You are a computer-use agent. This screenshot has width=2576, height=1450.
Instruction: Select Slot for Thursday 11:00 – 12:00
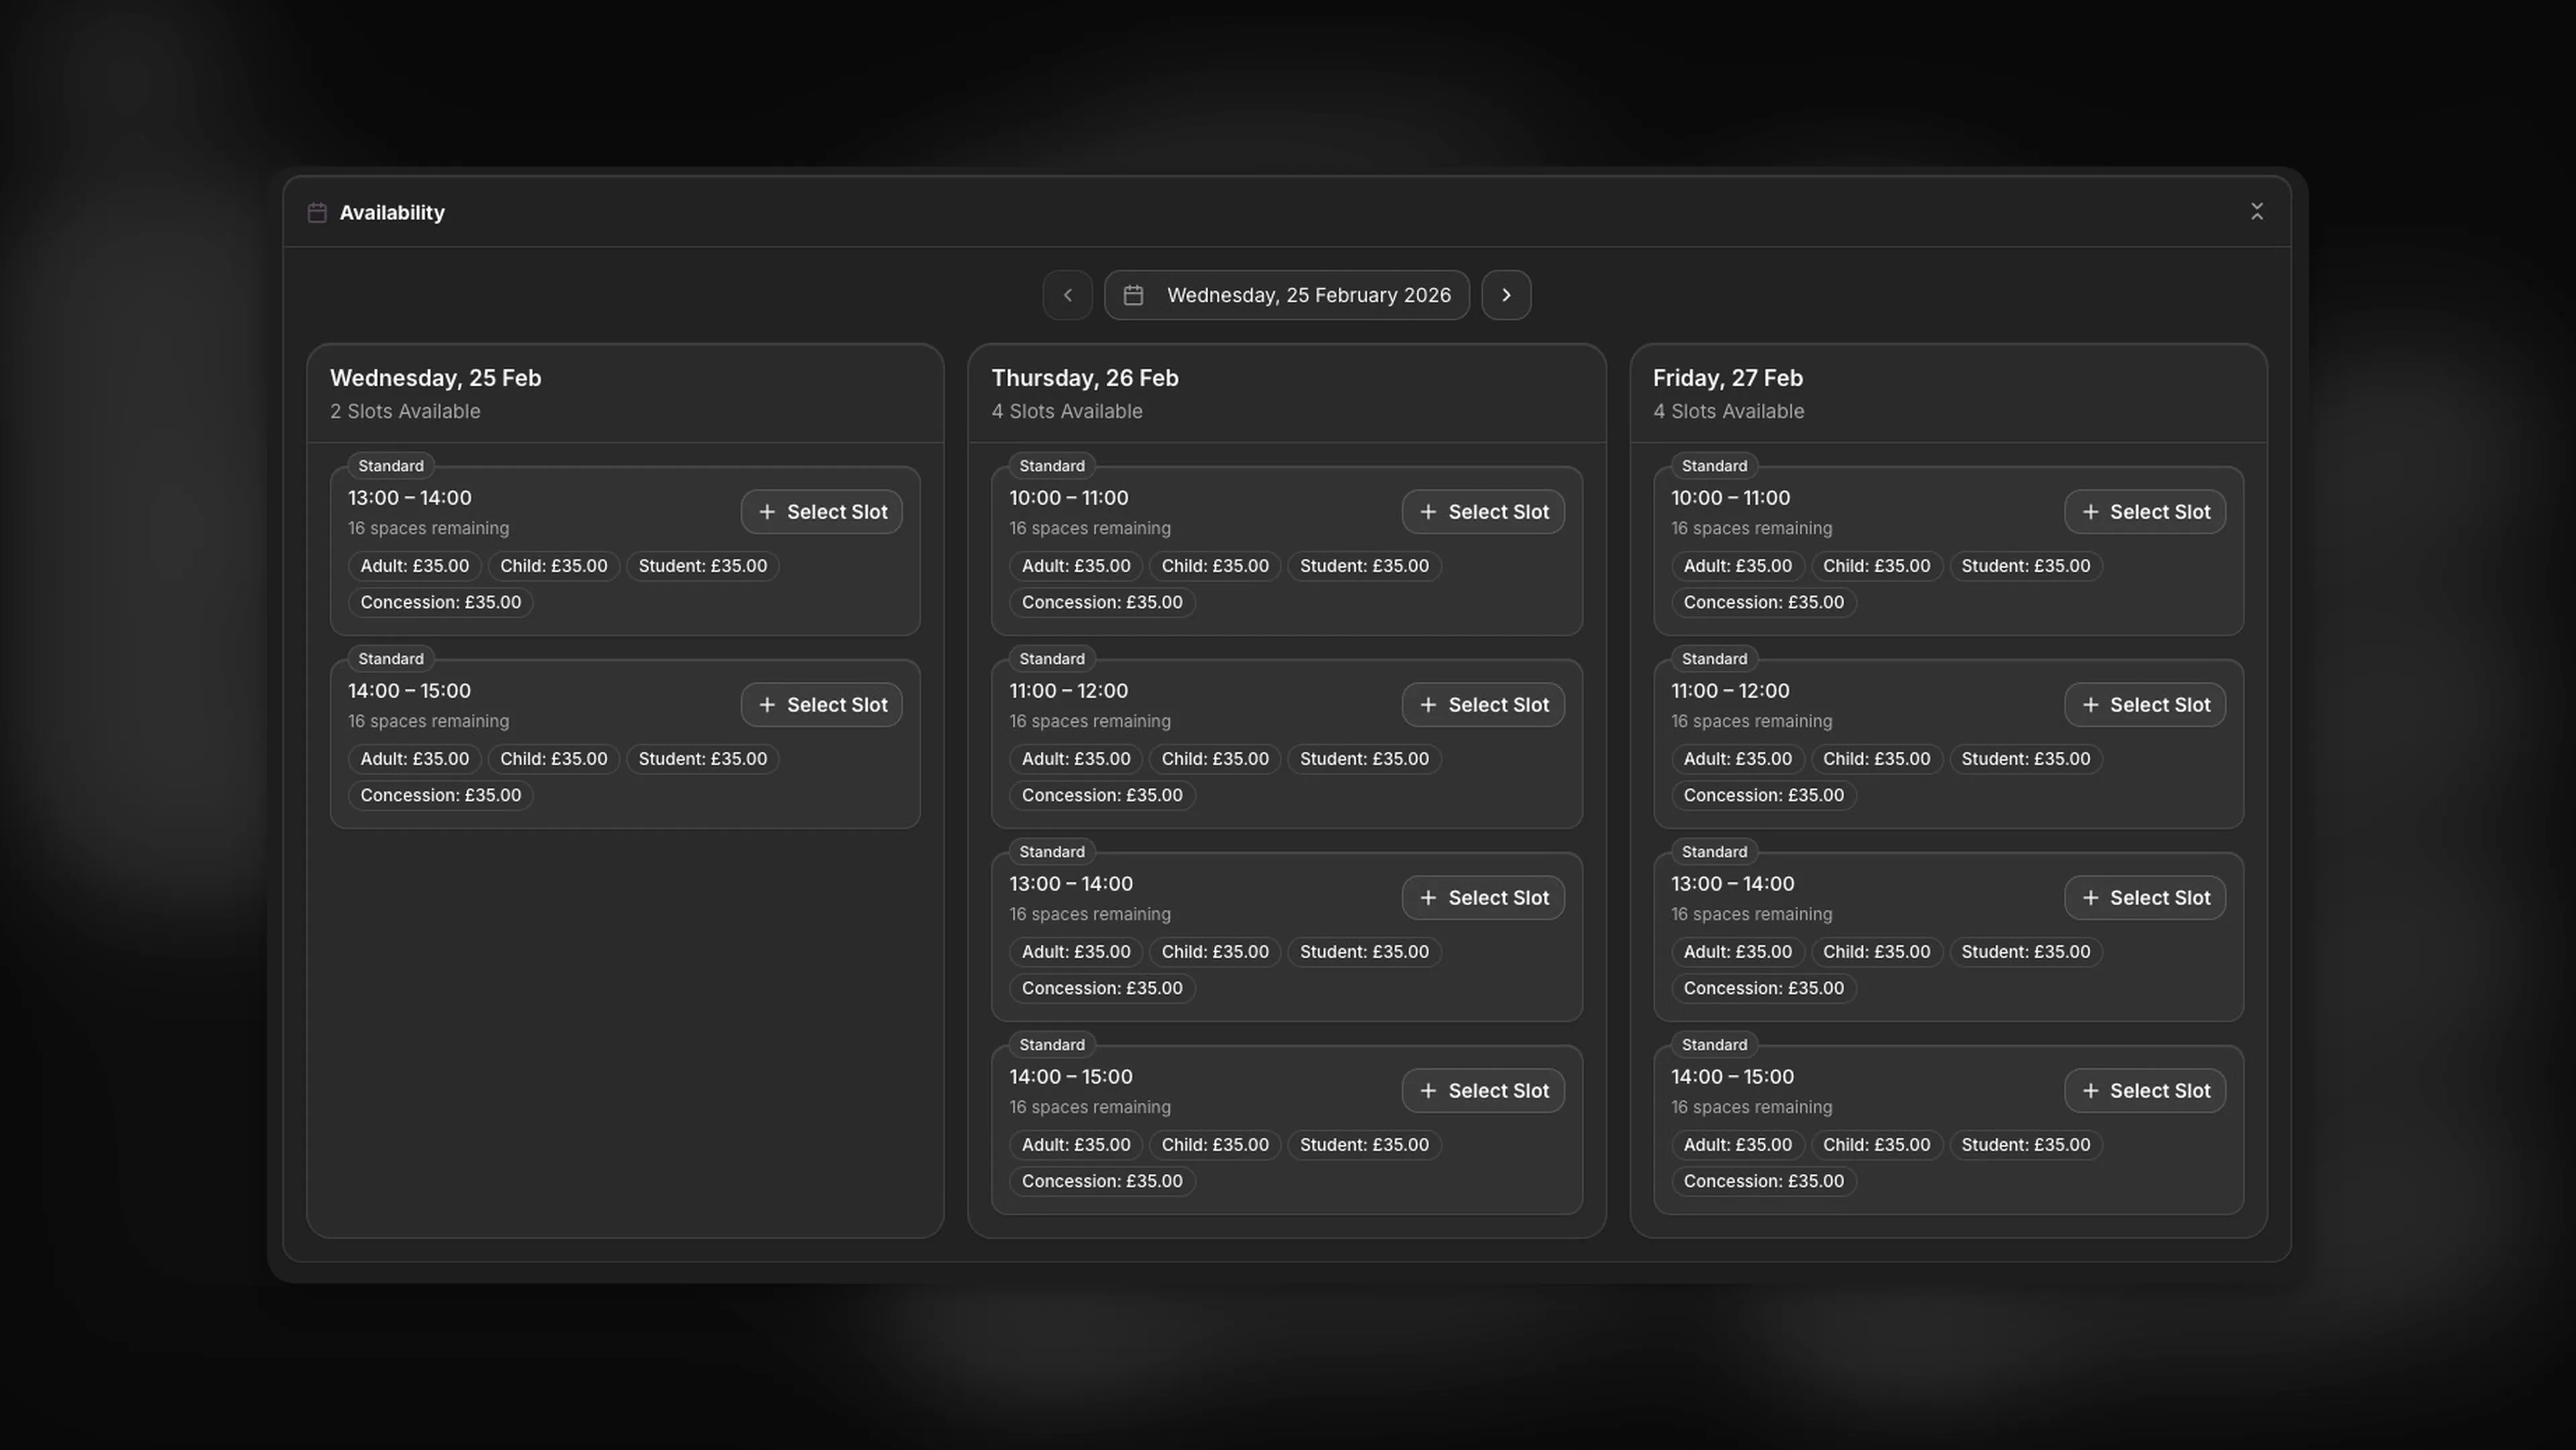(1483, 705)
